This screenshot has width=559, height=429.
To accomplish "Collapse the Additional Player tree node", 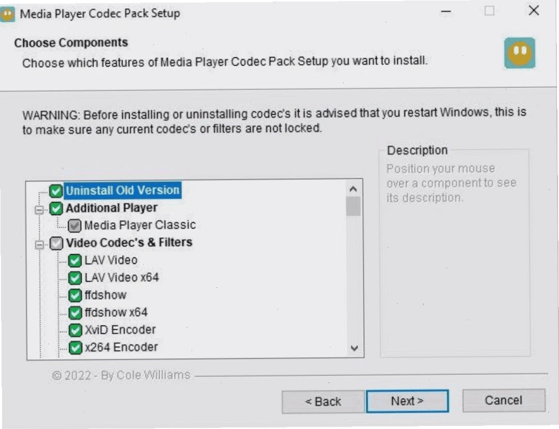I will [x=39, y=210].
